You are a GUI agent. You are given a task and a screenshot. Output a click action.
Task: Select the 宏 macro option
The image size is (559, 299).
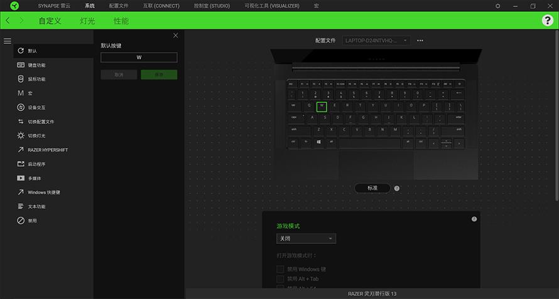(x=53, y=93)
